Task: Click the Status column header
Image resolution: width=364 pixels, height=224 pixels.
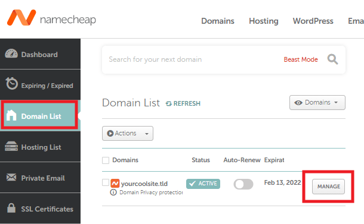Action: tap(201, 160)
